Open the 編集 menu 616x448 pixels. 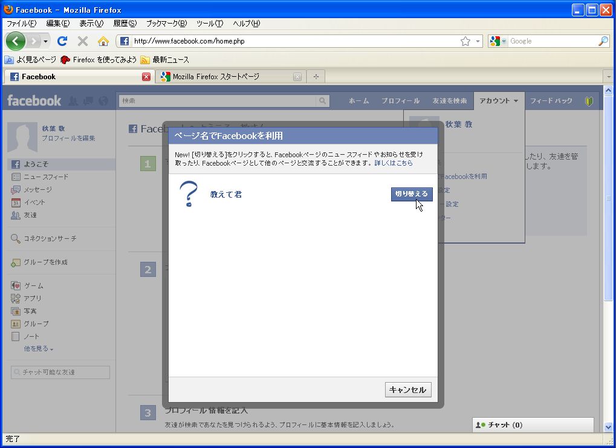click(x=58, y=24)
